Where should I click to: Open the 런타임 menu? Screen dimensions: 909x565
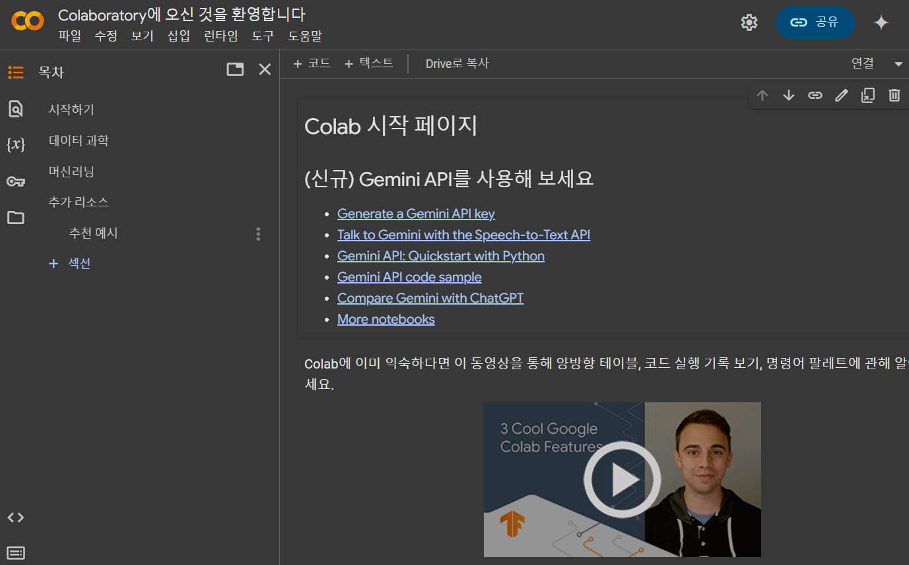click(x=221, y=36)
